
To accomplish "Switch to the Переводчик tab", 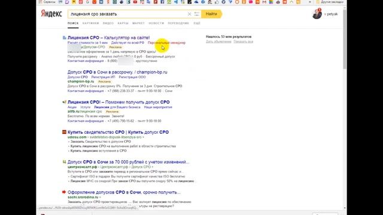I will tap(178, 23).
